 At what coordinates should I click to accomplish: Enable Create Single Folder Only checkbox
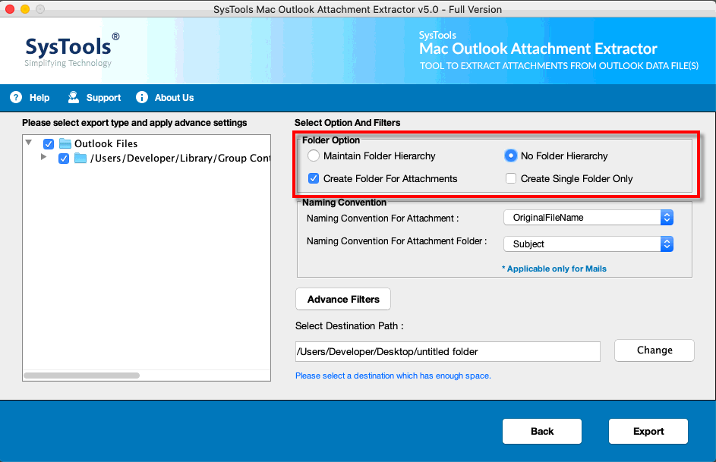511,178
